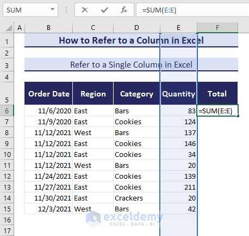Select row 4 header
249x236 pixels.
coord(7,77)
